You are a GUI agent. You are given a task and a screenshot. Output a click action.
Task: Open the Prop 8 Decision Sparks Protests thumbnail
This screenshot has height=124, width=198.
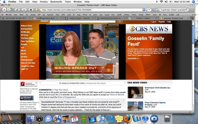coord(135,106)
